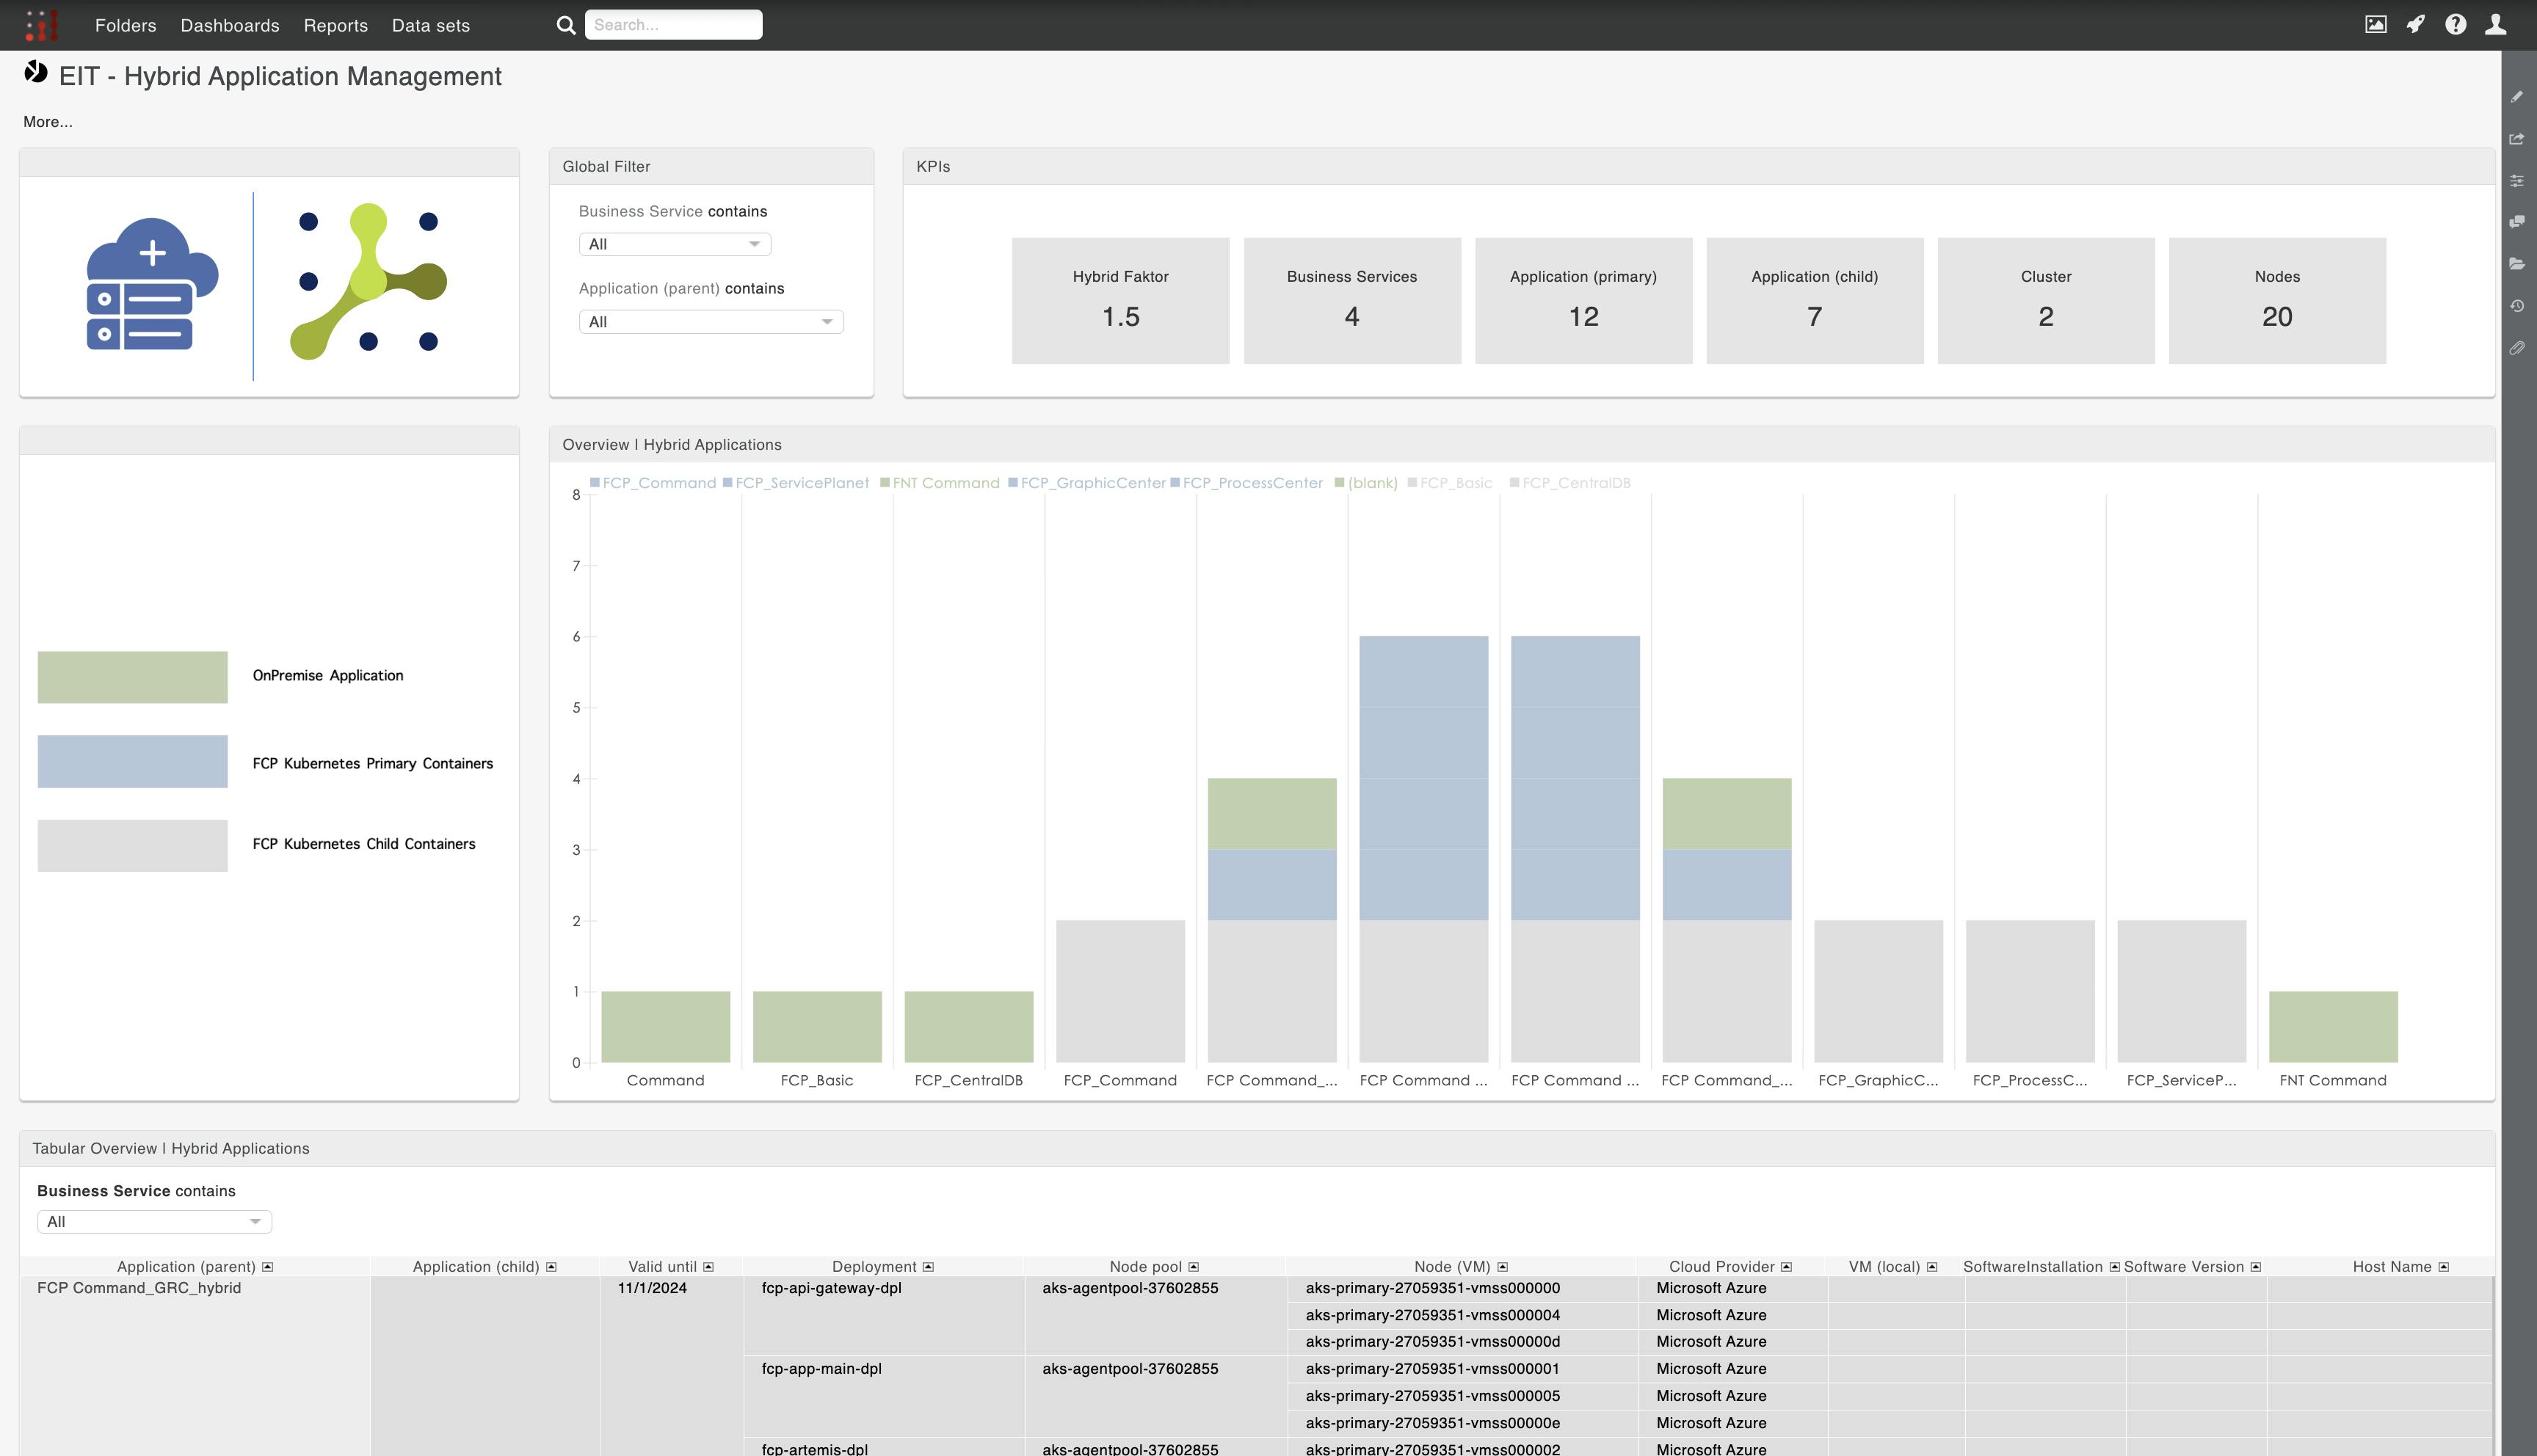
Task: Click inside the Search input field
Action: [674, 24]
